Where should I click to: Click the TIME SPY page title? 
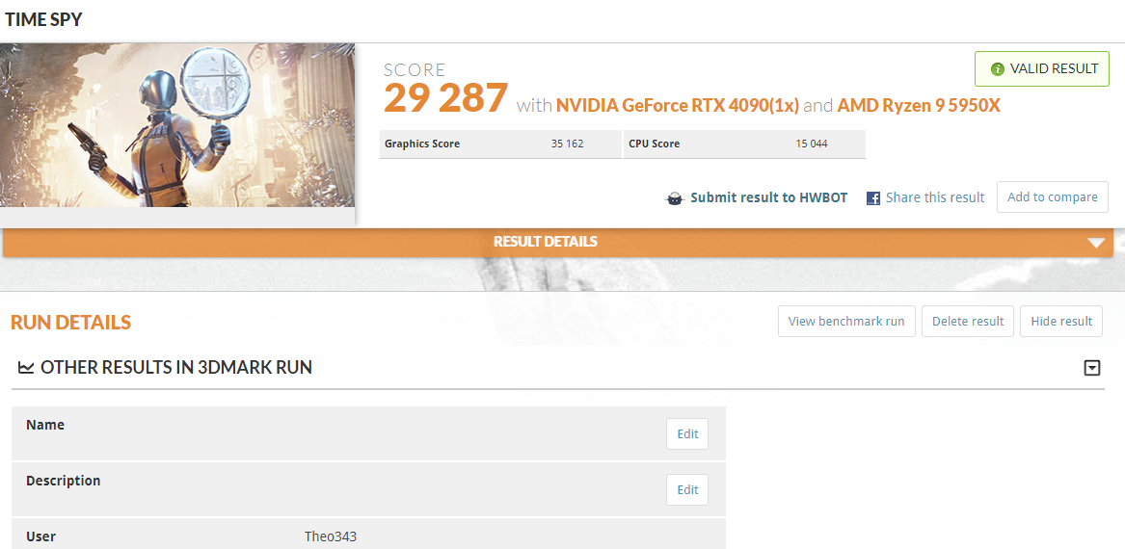[43, 19]
